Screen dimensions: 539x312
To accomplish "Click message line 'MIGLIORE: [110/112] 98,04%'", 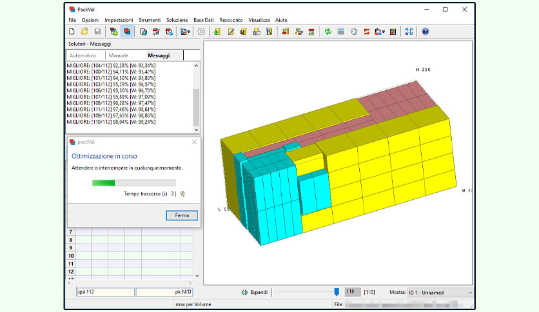I will point(111,122).
